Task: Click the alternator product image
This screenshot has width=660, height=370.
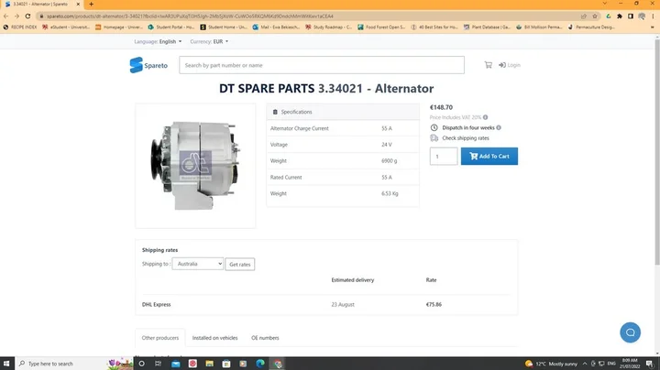Action: tap(195, 165)
